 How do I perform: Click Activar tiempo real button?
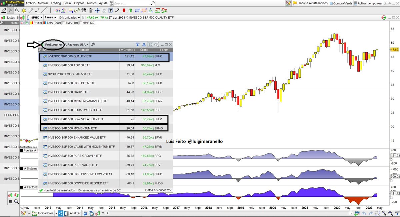368,3
